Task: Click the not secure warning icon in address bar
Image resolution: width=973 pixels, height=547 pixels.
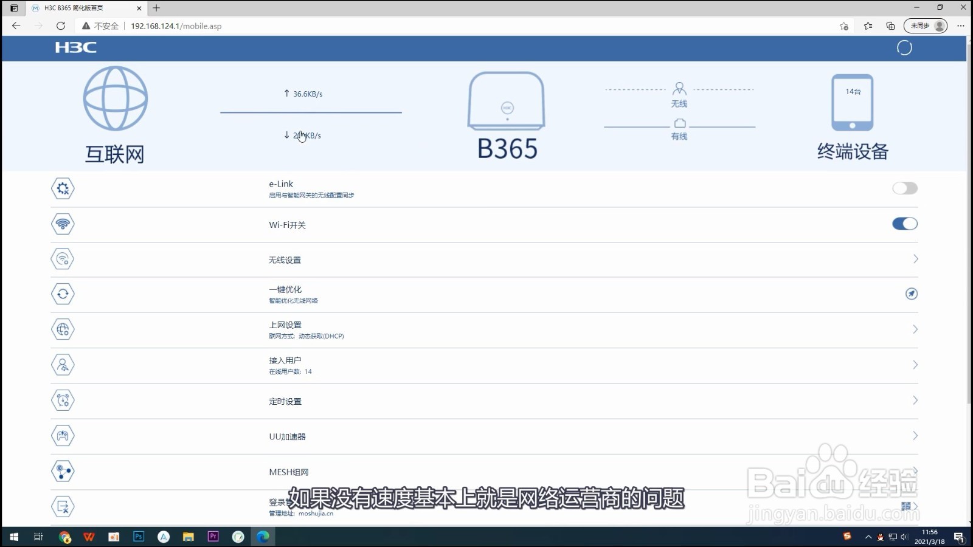Action: tap(86, 26)
